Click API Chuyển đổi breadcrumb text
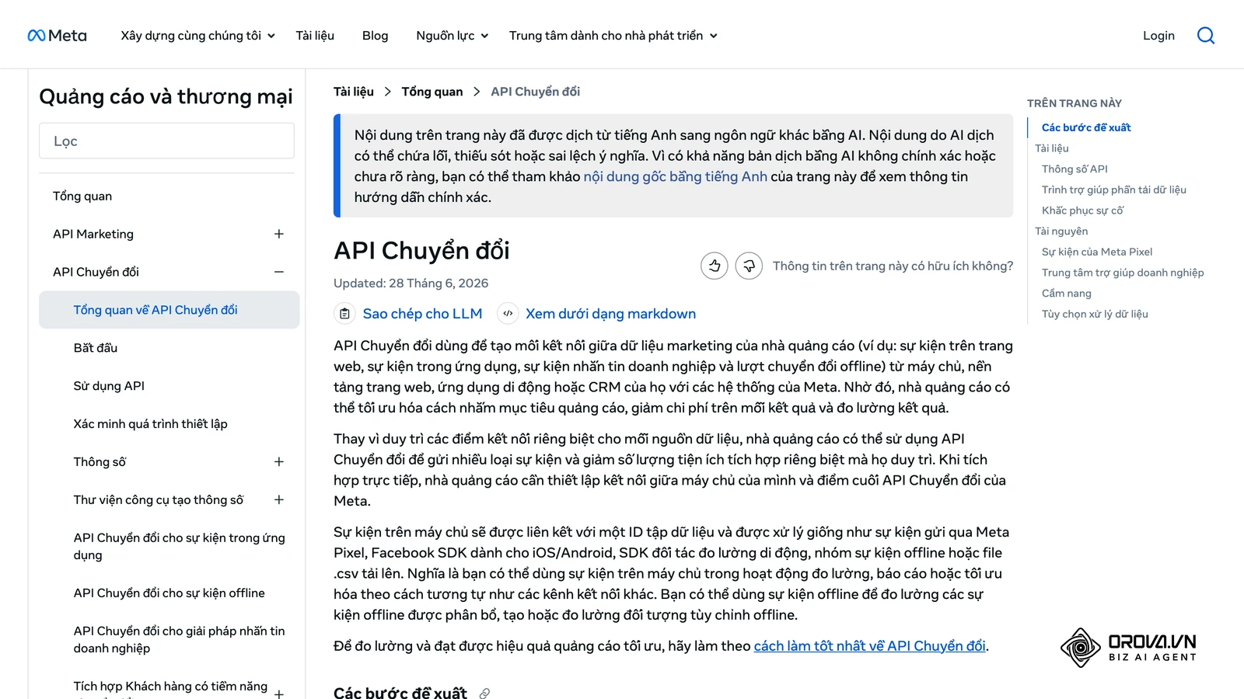 tap(535, 92)
